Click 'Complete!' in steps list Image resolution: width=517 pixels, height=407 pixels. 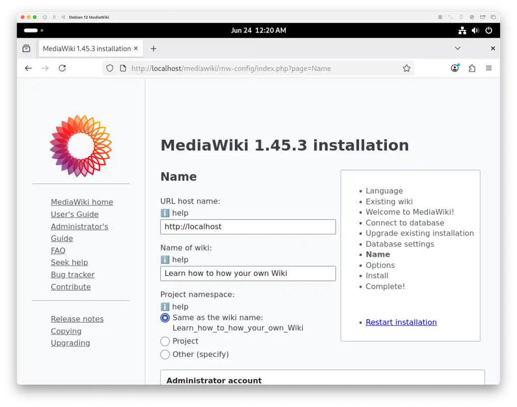coord(385,287)
